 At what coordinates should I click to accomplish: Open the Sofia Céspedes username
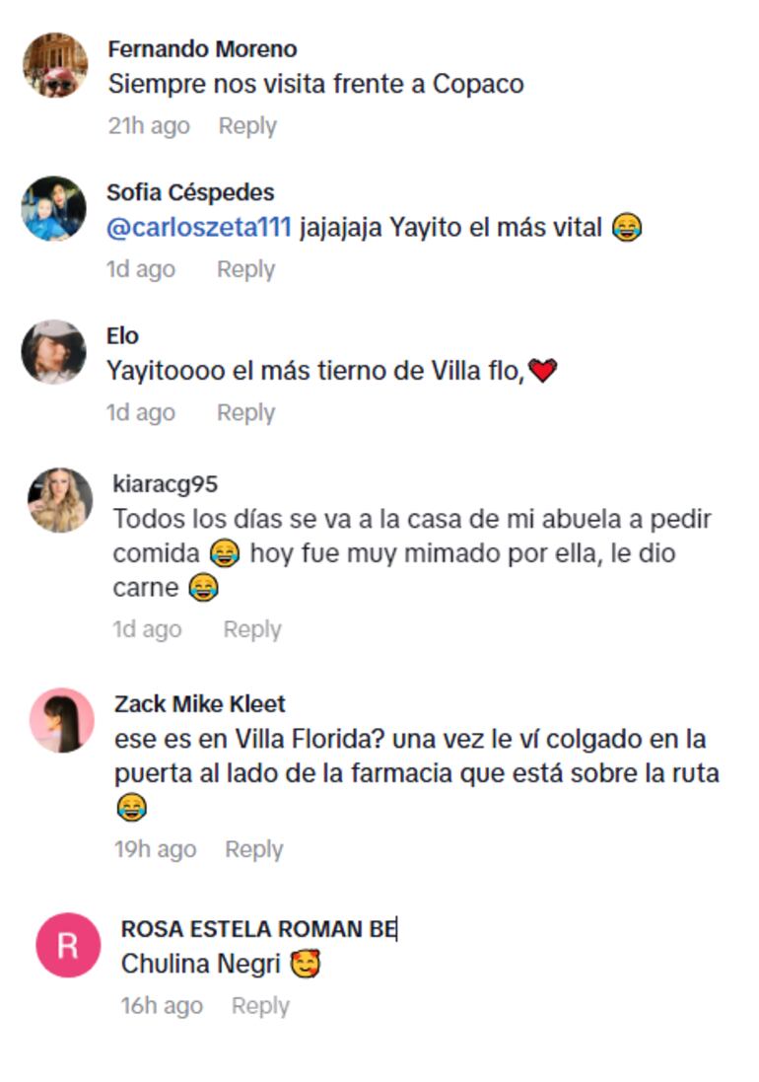[x=190, y=192]
